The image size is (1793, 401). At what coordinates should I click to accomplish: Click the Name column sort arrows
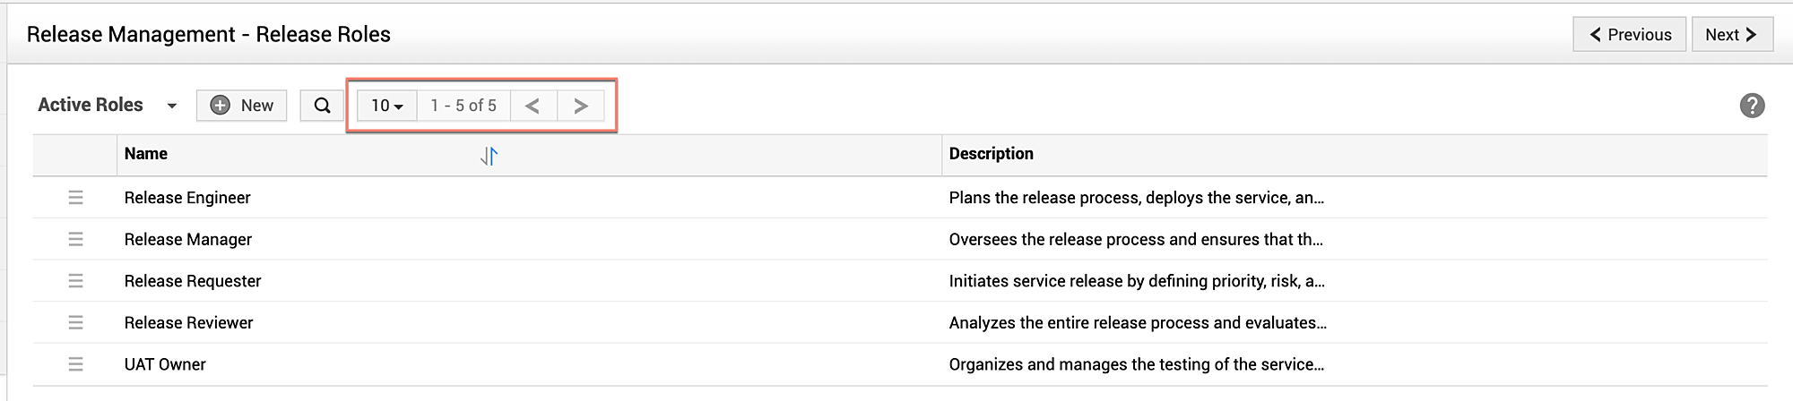pos(489,156)
